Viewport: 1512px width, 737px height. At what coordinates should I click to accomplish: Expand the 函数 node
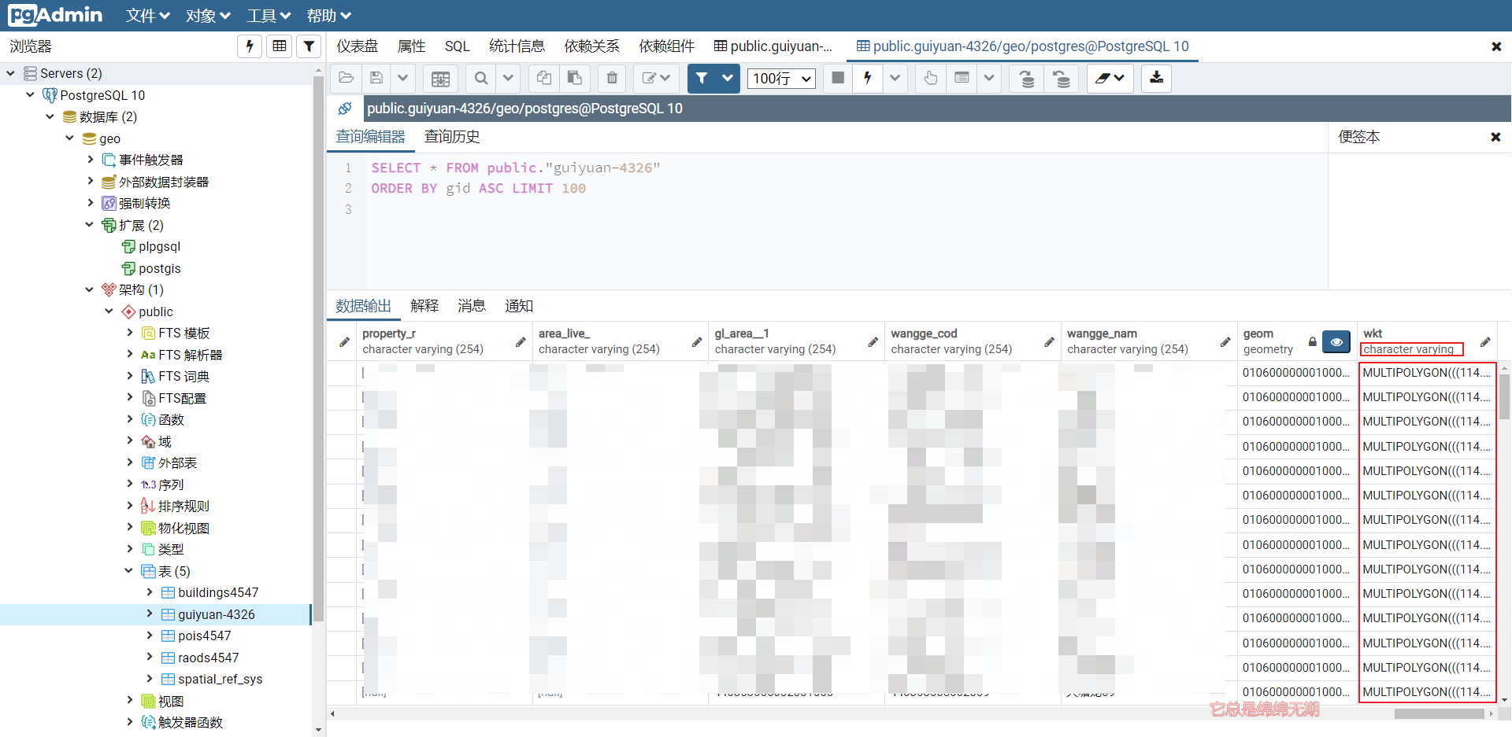coord(129,419)
